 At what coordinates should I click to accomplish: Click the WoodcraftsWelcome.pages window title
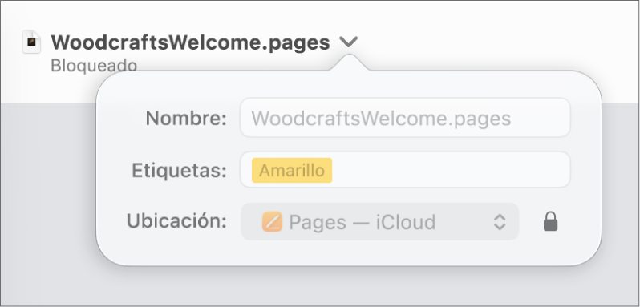190,42
